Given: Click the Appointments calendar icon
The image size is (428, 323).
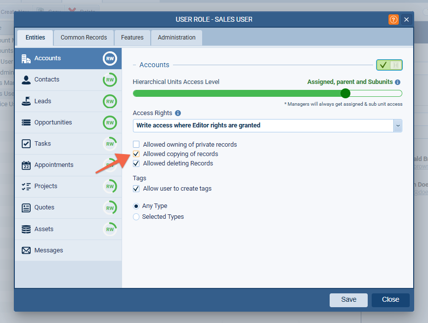Looking at the screenshot, I should pos(26,165).
